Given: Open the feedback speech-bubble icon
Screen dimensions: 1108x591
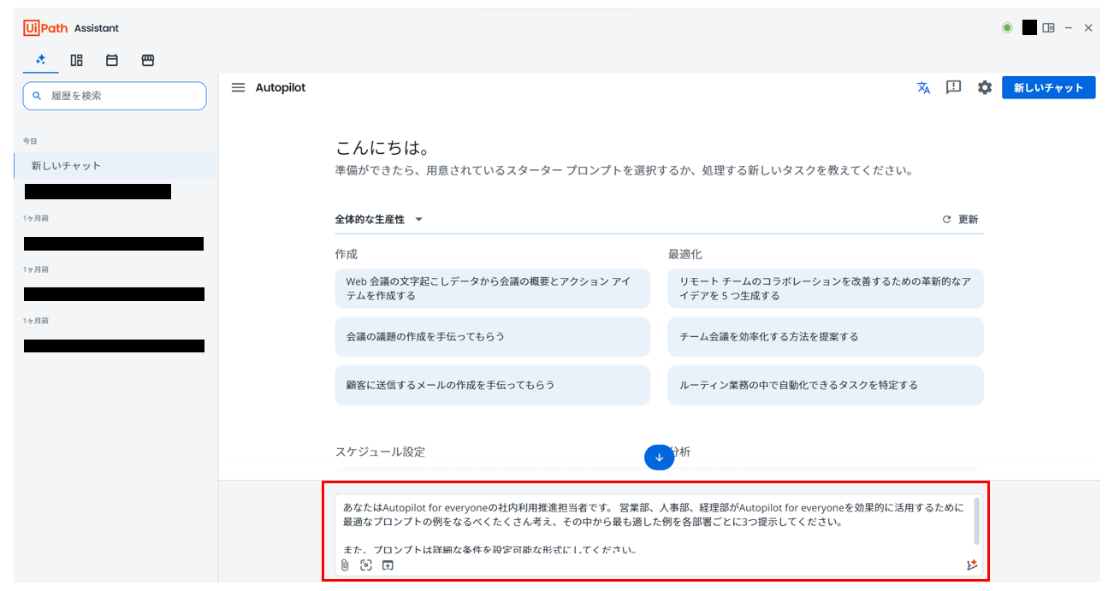Looking at the screenshot, I should click(x=954, y=87).
